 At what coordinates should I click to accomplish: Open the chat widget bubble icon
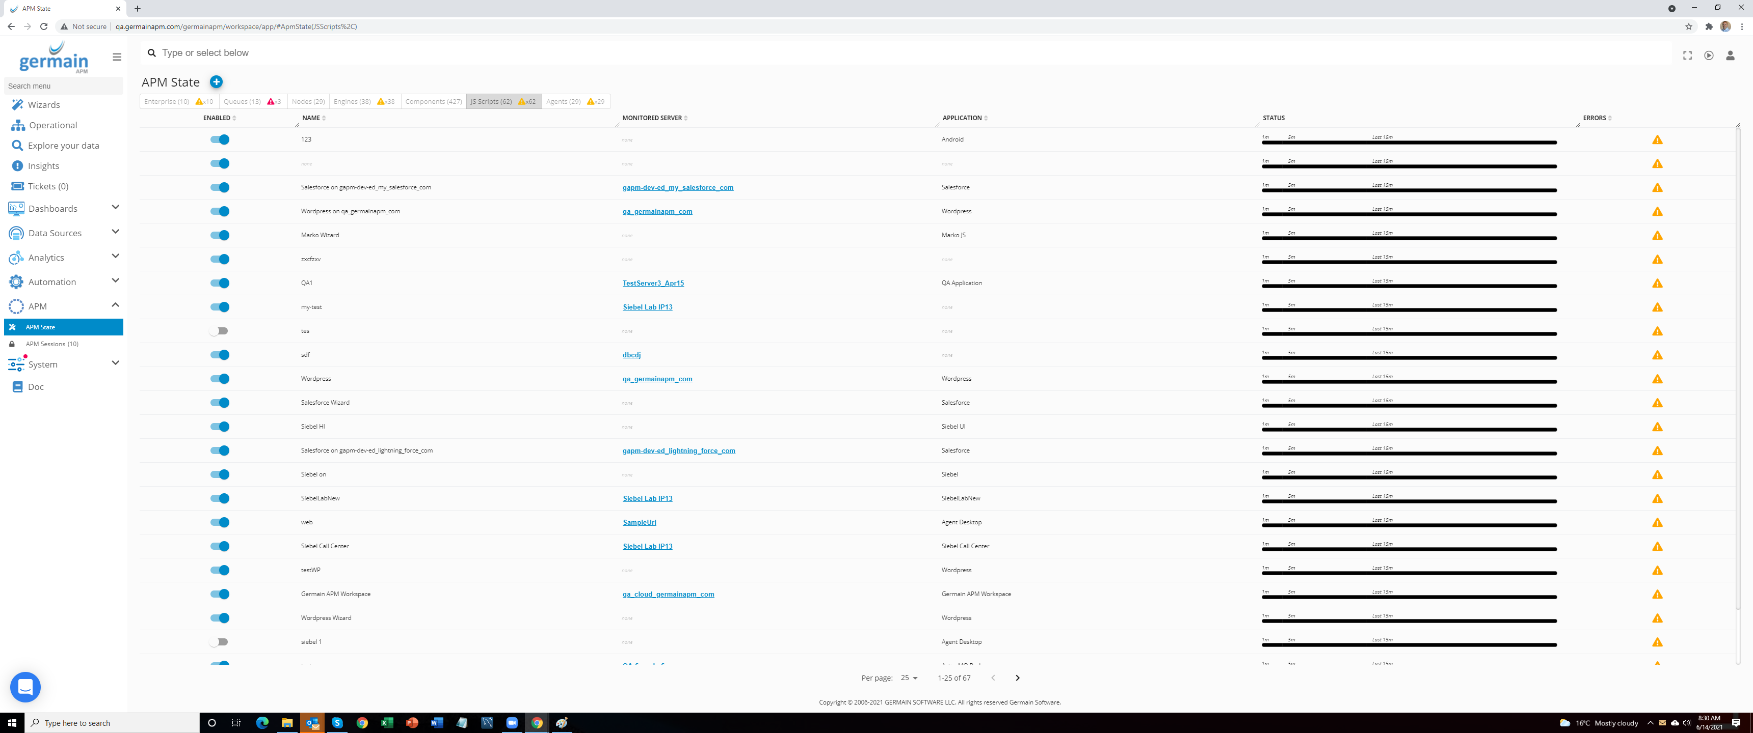[25, 687]
